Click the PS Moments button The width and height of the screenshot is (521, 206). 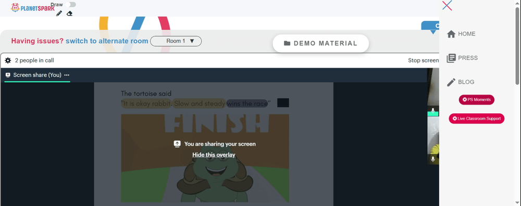coord(477,99)
